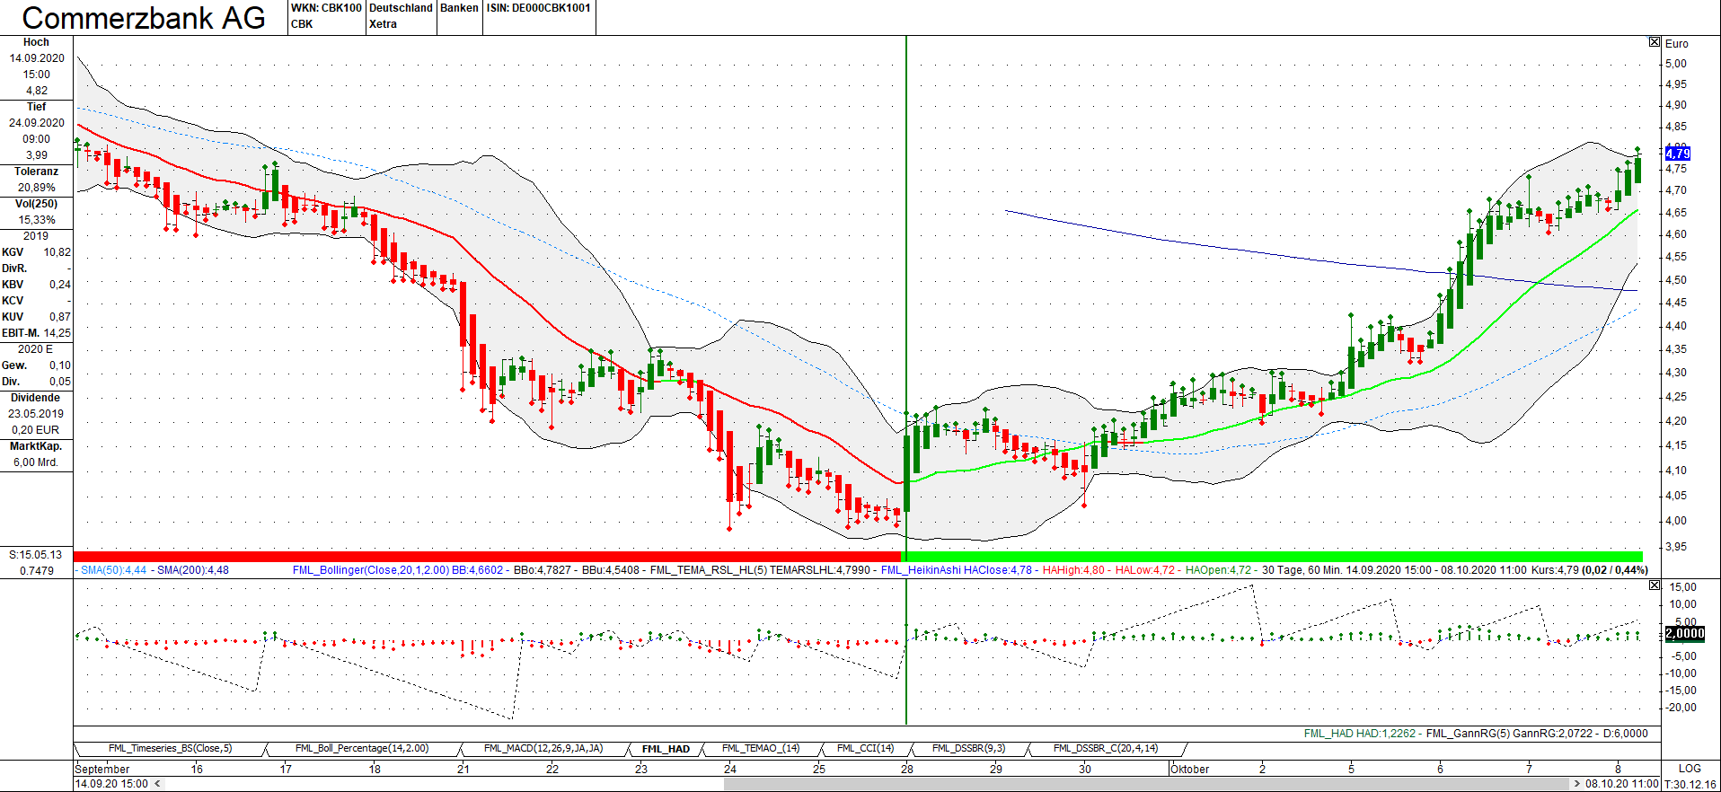The height and width of the screenshot is (792, 1721).
Task: Click the Banken sector field
Action: tap(459, 8)
